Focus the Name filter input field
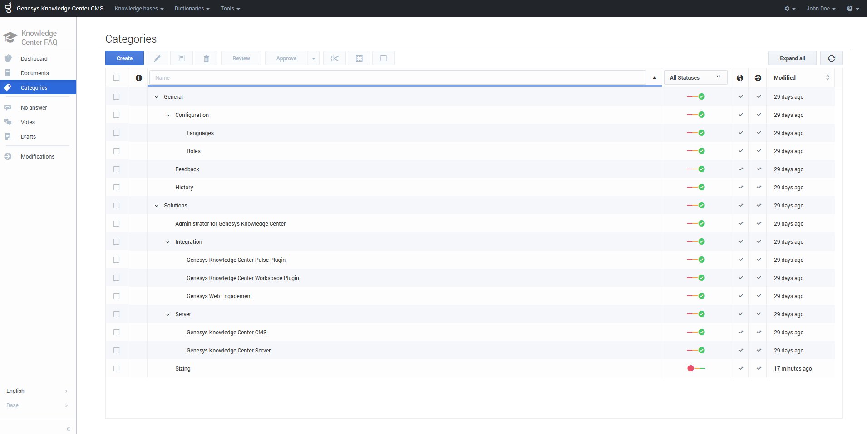Image resolution: width=867 pixels, height=434 pixels. click(397, 78)
